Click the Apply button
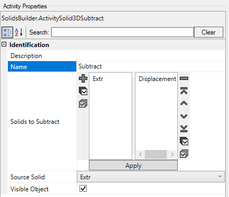 click(x=133, y=165)
